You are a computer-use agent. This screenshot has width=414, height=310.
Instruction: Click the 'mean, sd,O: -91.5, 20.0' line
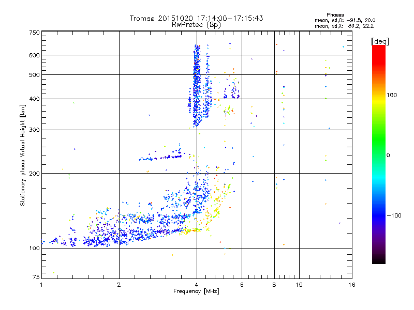345,20
